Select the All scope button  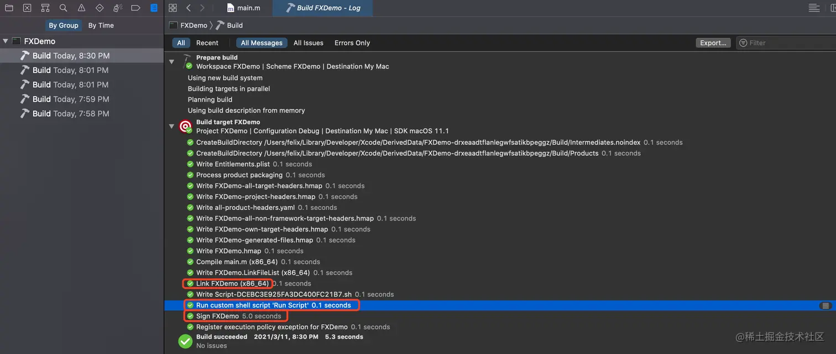pyautogui.click(x=181, y=43)
